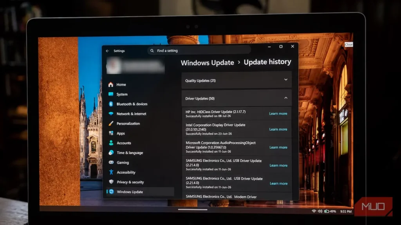Learn more about HP HIDClass Driver Update
Viewport: 401px width, 225px height.
[x=278, y=114]
